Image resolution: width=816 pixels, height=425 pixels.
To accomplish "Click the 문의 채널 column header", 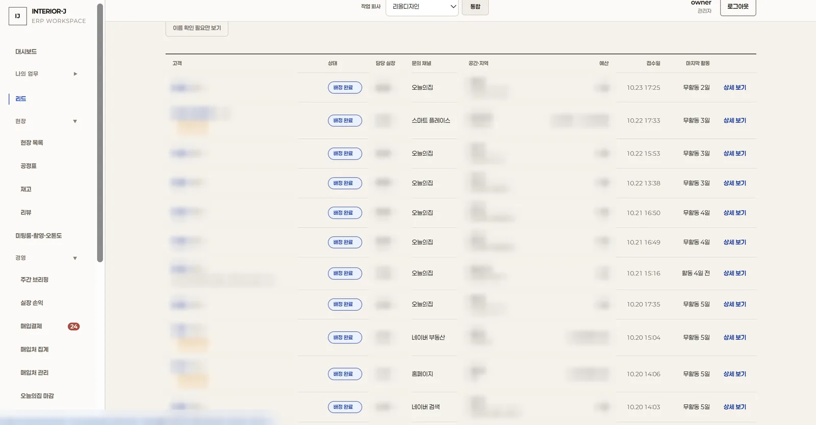I will click(422, 63).
